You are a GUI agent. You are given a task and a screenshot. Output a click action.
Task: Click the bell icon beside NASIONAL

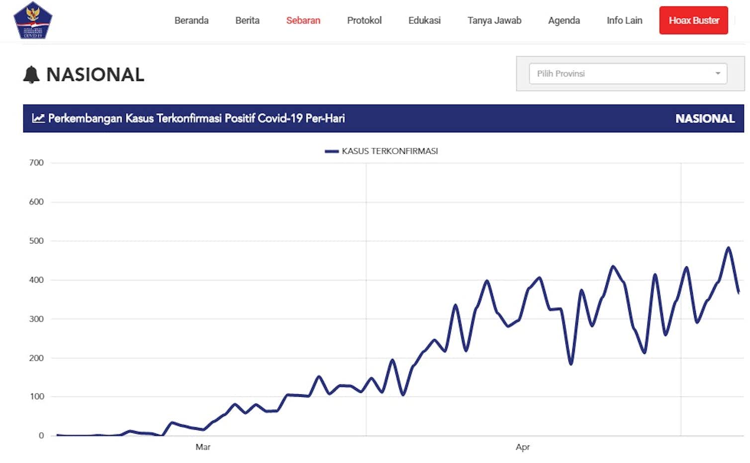coord(31,75)
